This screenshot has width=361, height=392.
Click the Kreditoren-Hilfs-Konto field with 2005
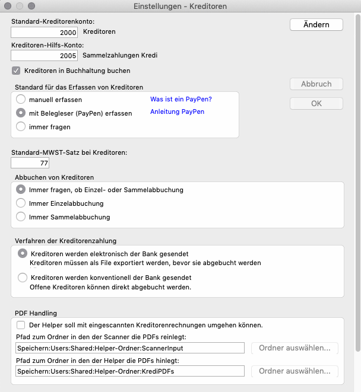tap(45, 56)
